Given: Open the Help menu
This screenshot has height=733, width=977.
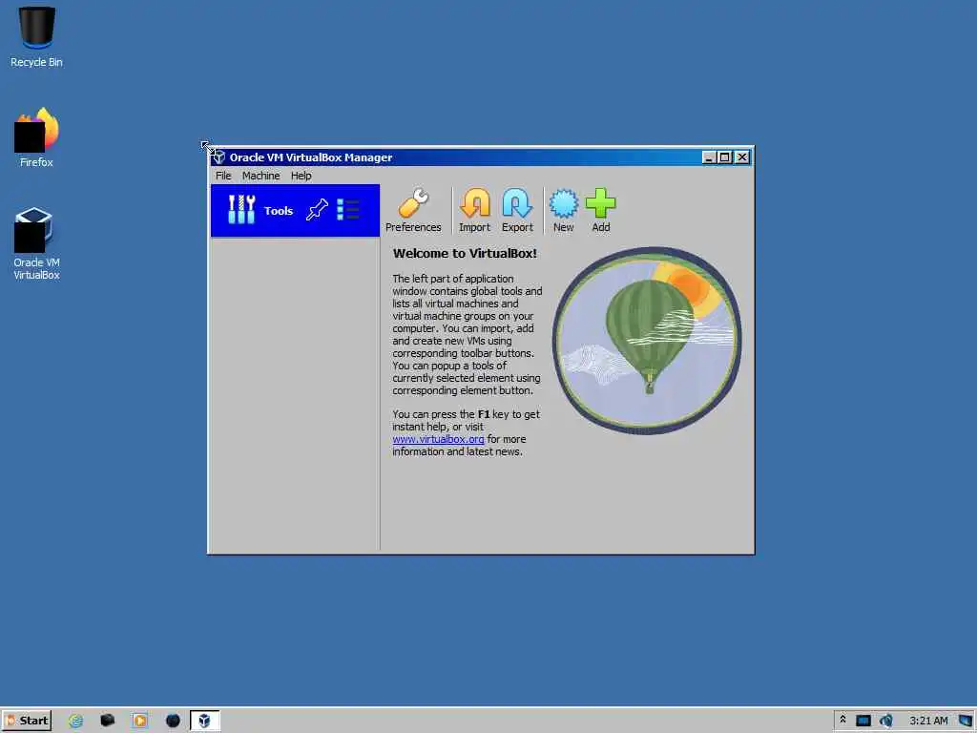Looking at the screenshot, I should pos(301,176).
